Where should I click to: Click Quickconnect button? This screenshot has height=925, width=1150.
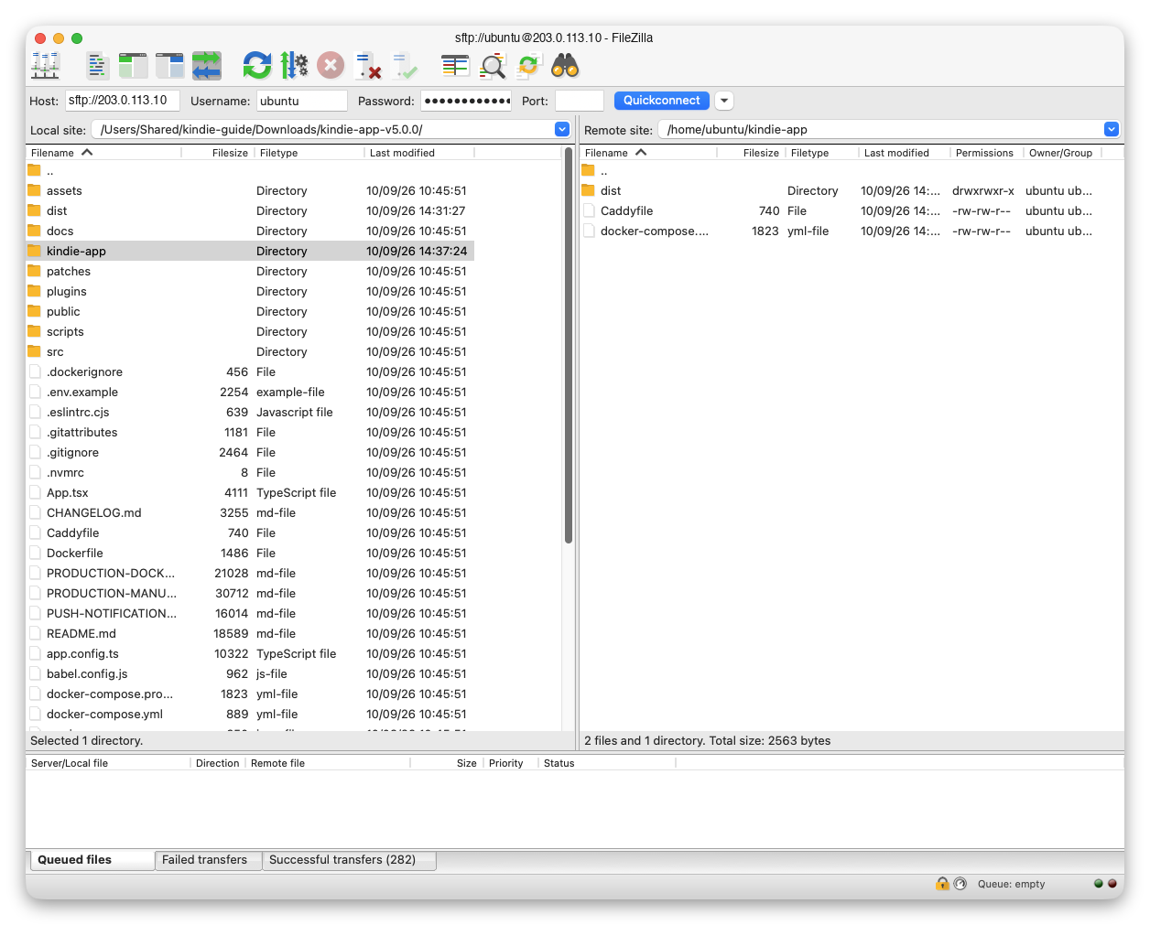click(x=662, y=101)
